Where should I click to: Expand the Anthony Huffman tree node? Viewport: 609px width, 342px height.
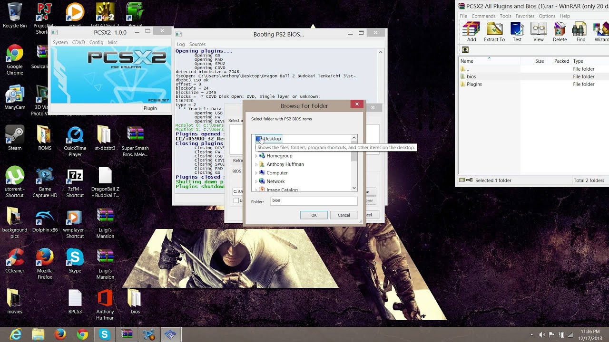coord(256,164)
